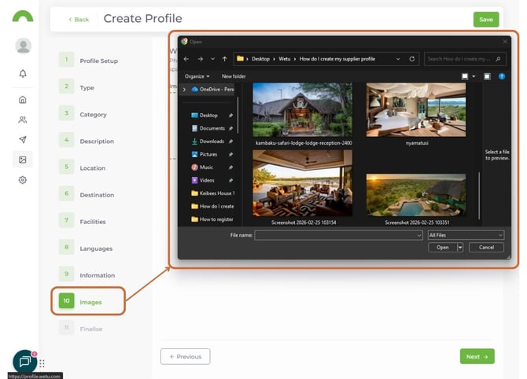Open the users icon in the left sidebar
This screenshot has height=379, width=527.
click(23, 120)
